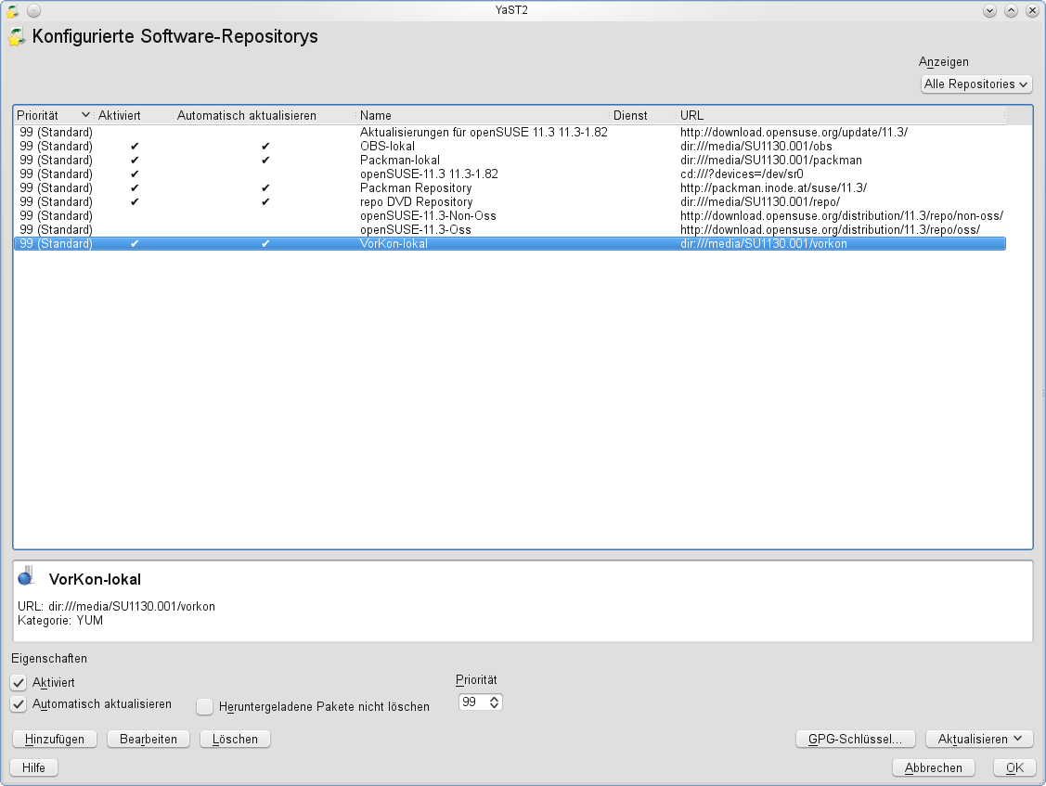Sort by Aktiviert column header
Image resolution: width=1046 pixels, height=786 pixels.
(x=134, y=115)
